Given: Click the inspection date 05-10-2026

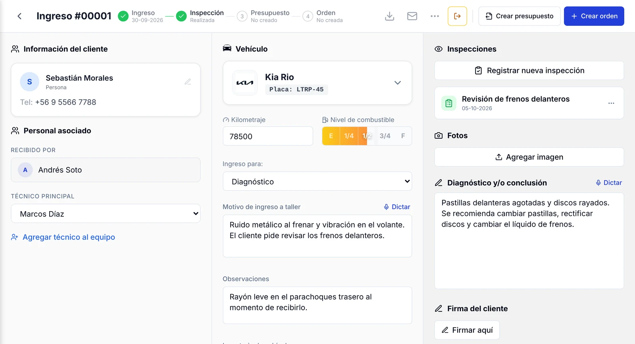Looking at the screenshot, I should [x=477, y=108].
